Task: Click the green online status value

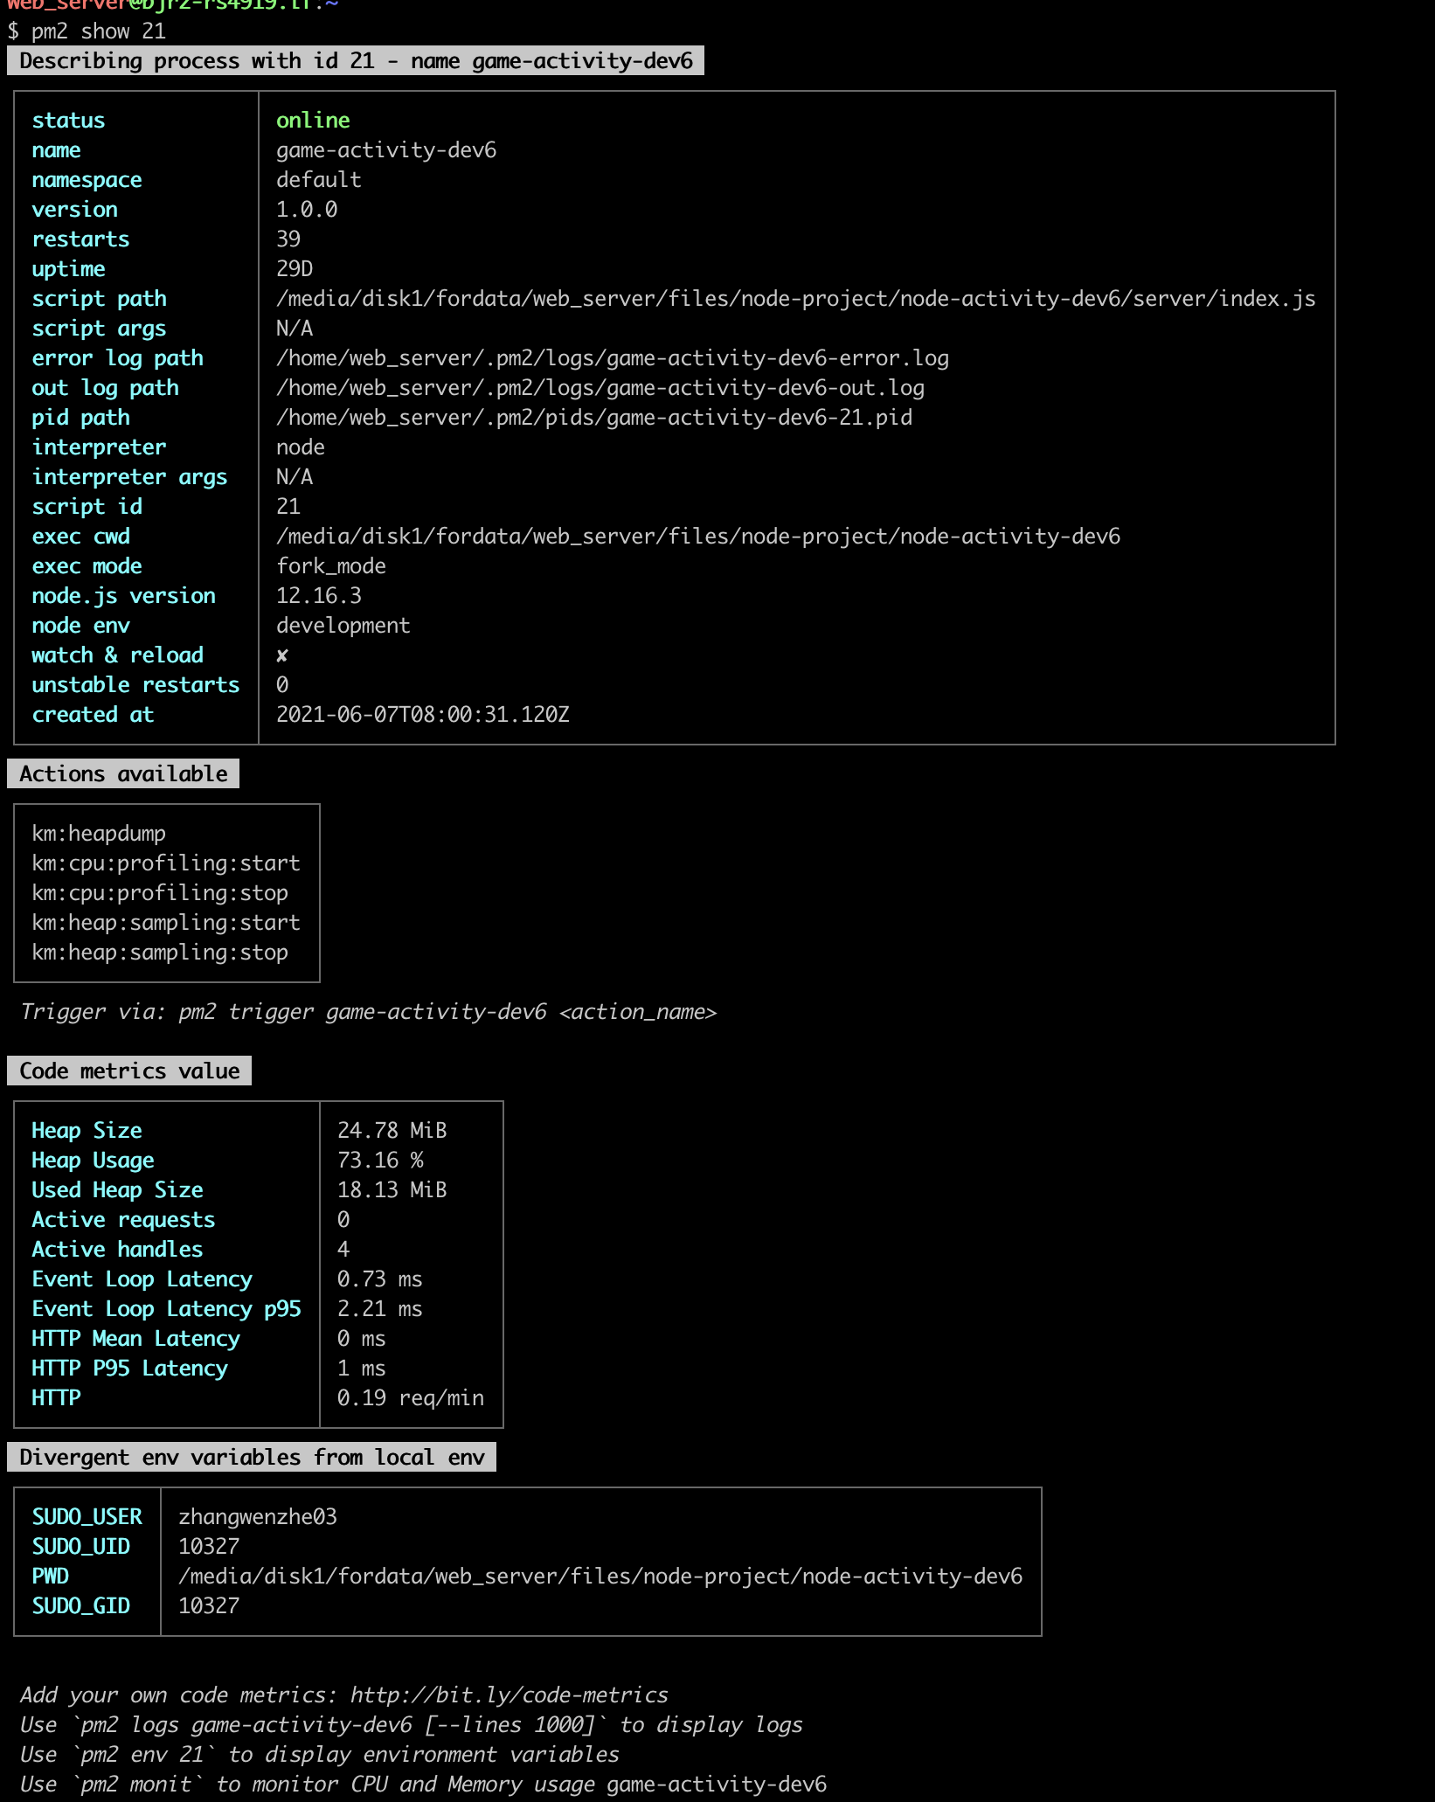Action: coord(313,121)
